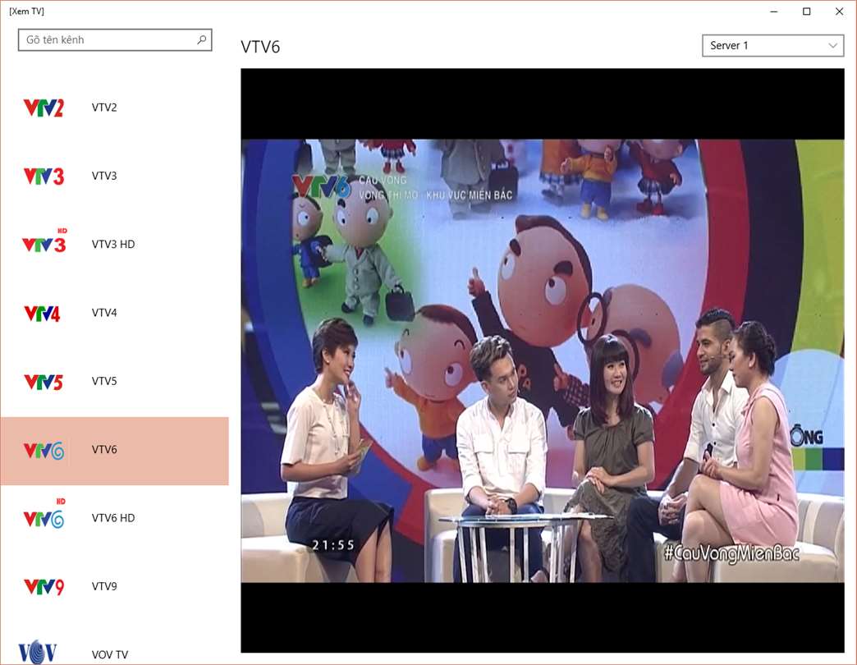Viewport: 857px width, 665px height.
Task: Select the 'VTV3' channel name text
Action: [x=104, y=176]
